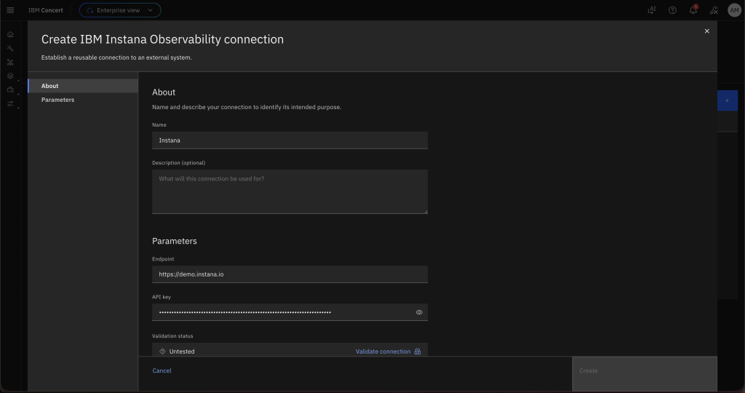This screenshot has width=745, height=393.
Task: Open the stacked layers sidebar icon
Action: tap(10, 76)
